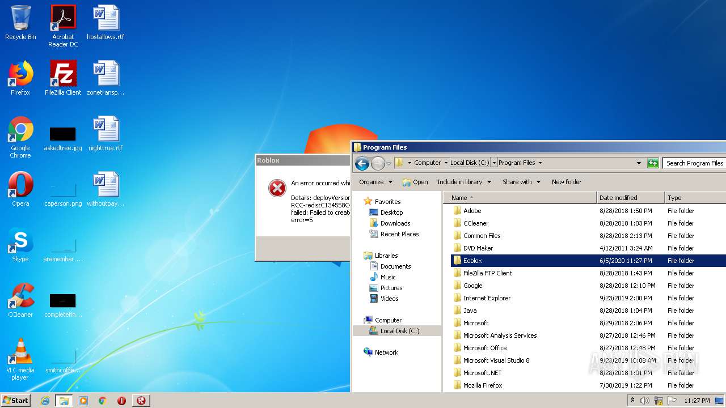Launch CCleaner desktop shortcut
Viewport: 726px width, 408px height.
[20, 300]
